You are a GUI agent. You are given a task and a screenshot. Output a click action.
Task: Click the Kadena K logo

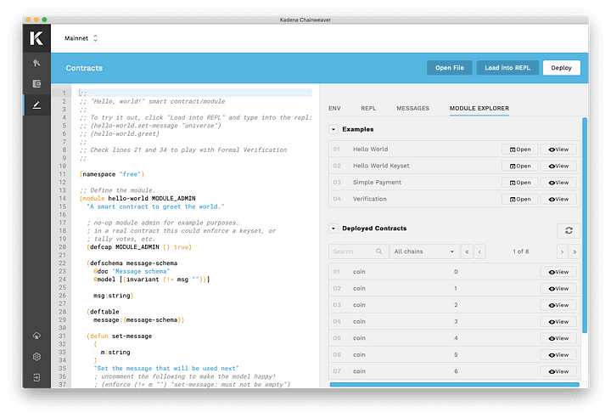pyautogui.click(x=36, y=38)
